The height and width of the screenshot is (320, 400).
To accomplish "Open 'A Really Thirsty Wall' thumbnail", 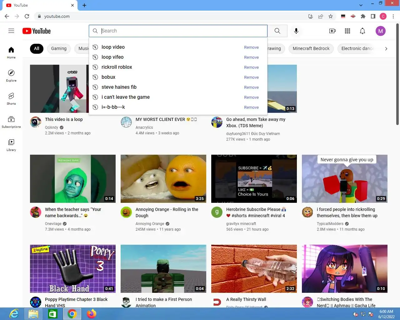I will pyautogui.click(x=254, y=269).
